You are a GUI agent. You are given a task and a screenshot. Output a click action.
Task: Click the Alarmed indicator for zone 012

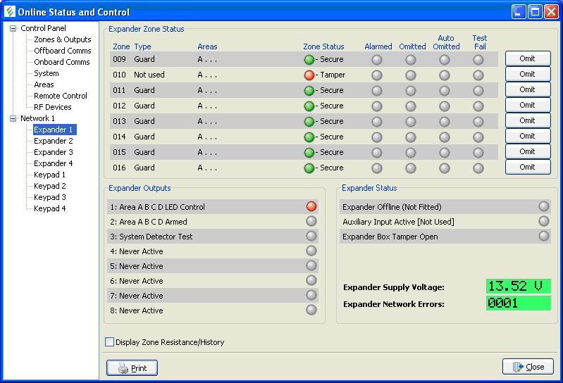pos(377,106)
